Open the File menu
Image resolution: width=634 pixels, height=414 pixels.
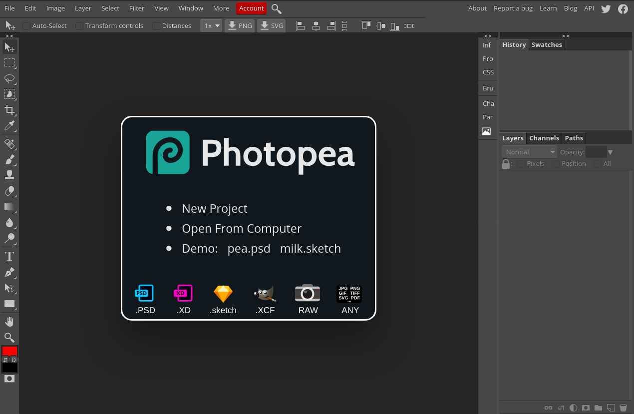9,8
